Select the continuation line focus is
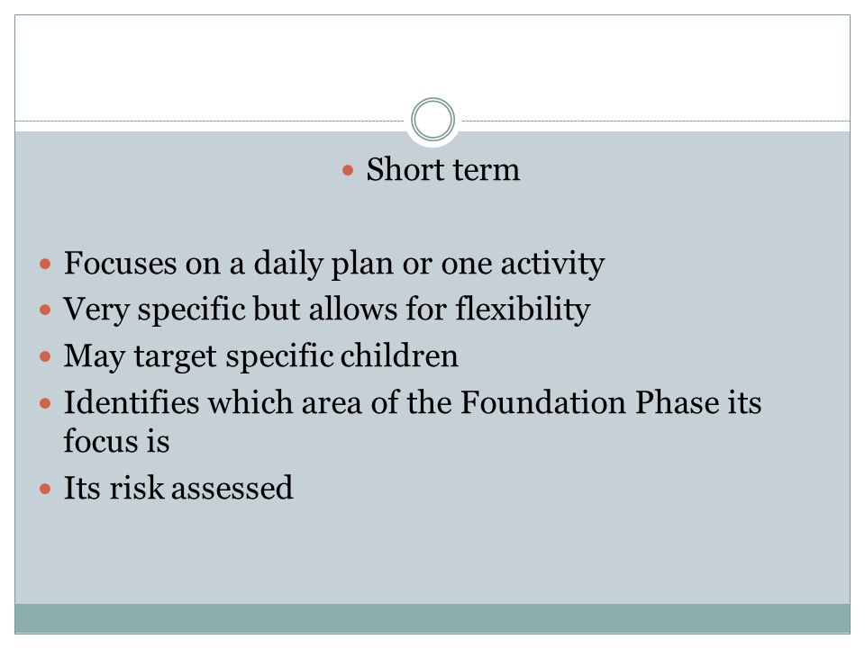 coord(116,441)
